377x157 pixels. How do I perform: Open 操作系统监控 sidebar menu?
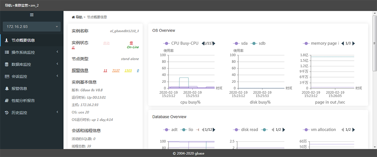32,52
